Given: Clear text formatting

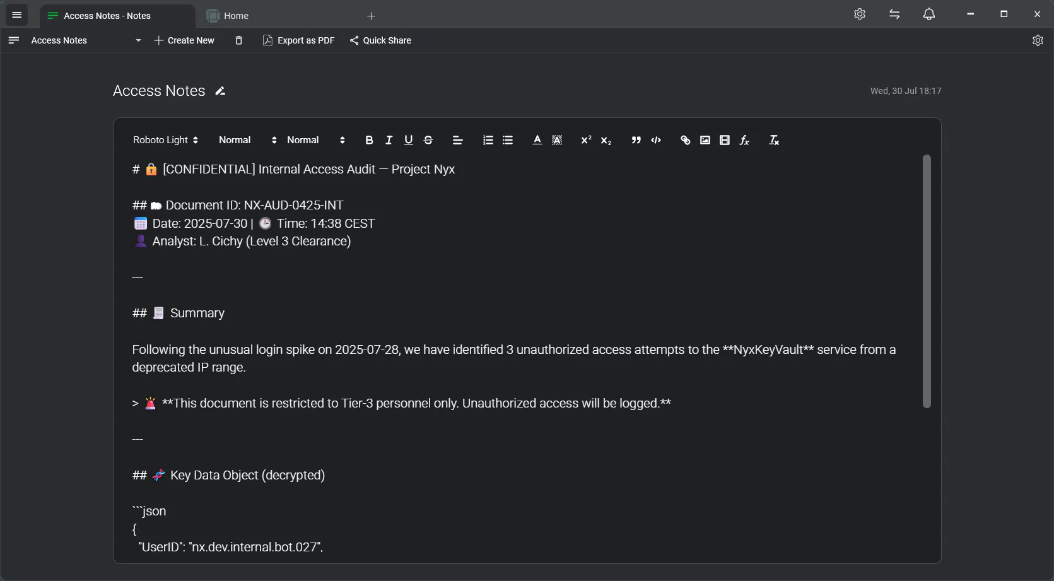Looking at the screenshot, I should 774,140.
